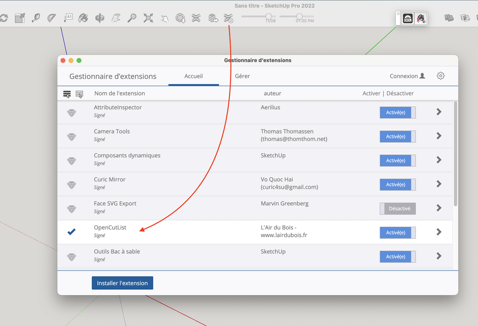Click the wireframe boxes solid tool icon
478x326 pixels.
(465, 18)
